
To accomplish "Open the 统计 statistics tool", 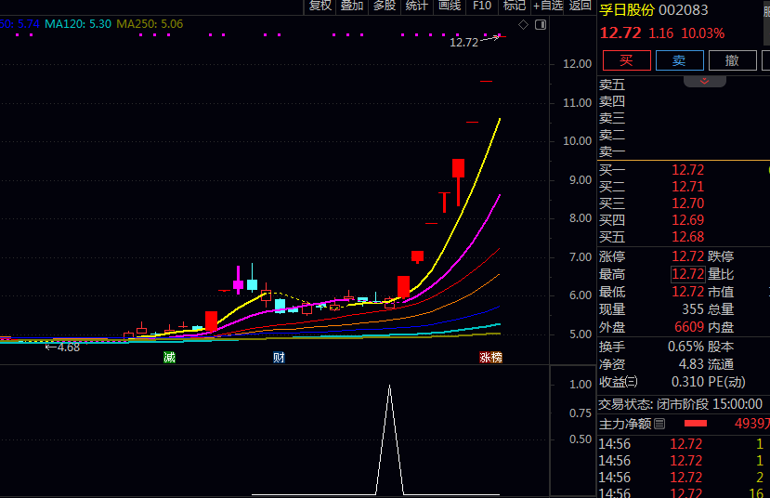I will (417, 7).
